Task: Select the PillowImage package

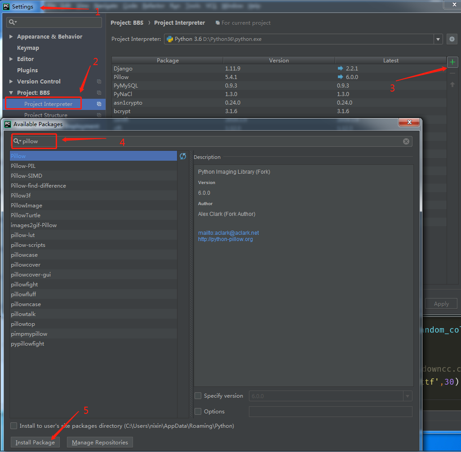Action: click(93, 206)
